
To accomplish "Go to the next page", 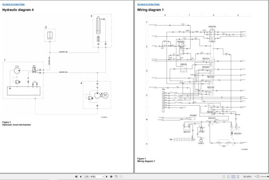I will click(x=107, y=176).
